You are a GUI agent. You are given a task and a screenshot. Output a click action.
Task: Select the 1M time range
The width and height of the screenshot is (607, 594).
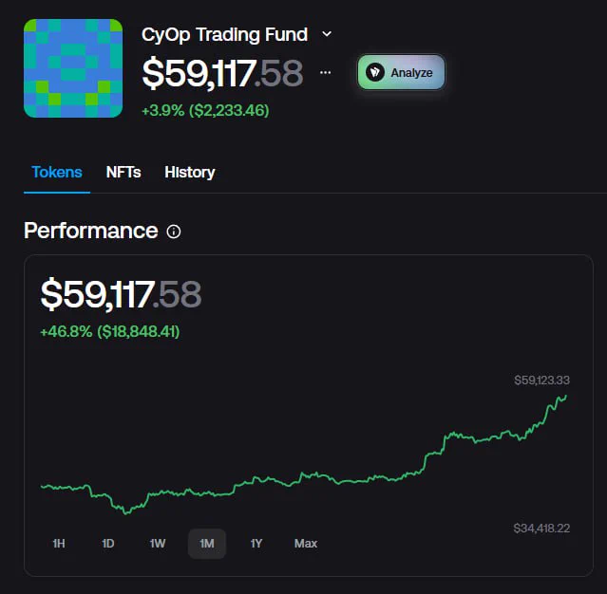(207, 544)
